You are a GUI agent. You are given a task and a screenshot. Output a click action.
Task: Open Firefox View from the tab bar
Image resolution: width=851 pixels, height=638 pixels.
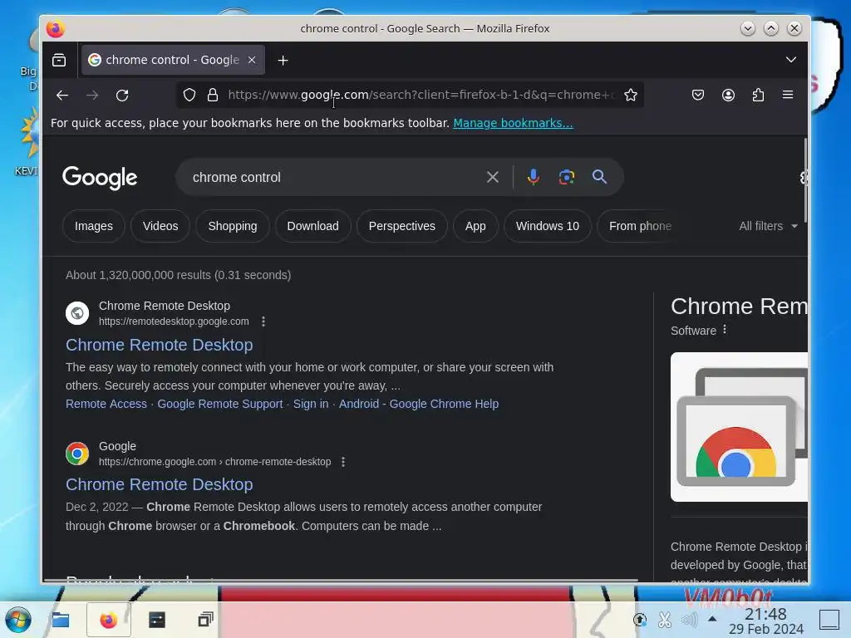59,60
